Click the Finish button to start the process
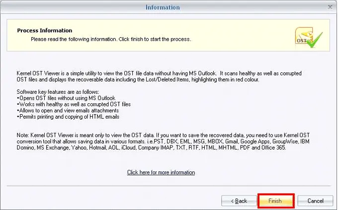The image size is (338, 210). pyautogui.click(x=276, y=201)
